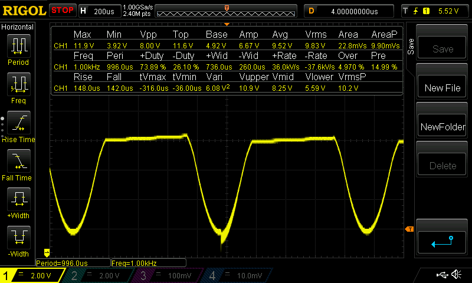Viewport: 472px width, 283px height.
Task: Click the Vlower value 5.59 V
Action: coord(316,88)
